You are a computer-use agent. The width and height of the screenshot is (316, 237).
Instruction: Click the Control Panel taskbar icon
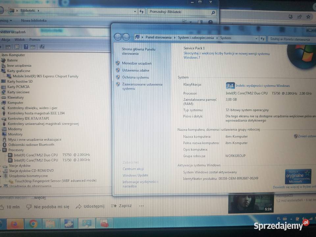point(87,224)
